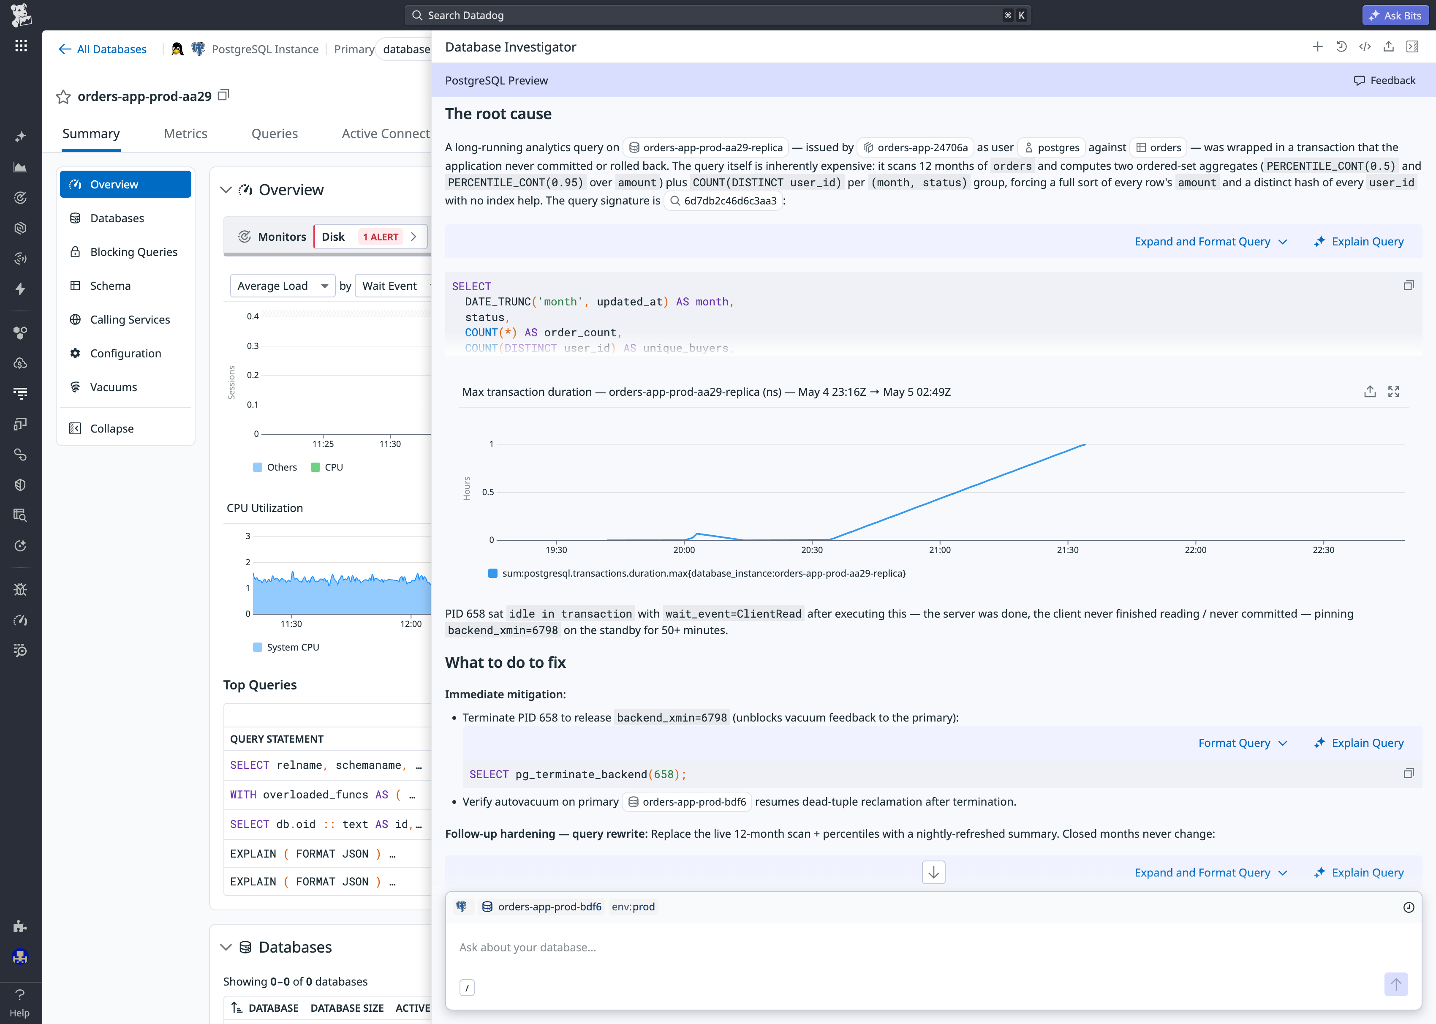Toggle the Others legend series

275,467
